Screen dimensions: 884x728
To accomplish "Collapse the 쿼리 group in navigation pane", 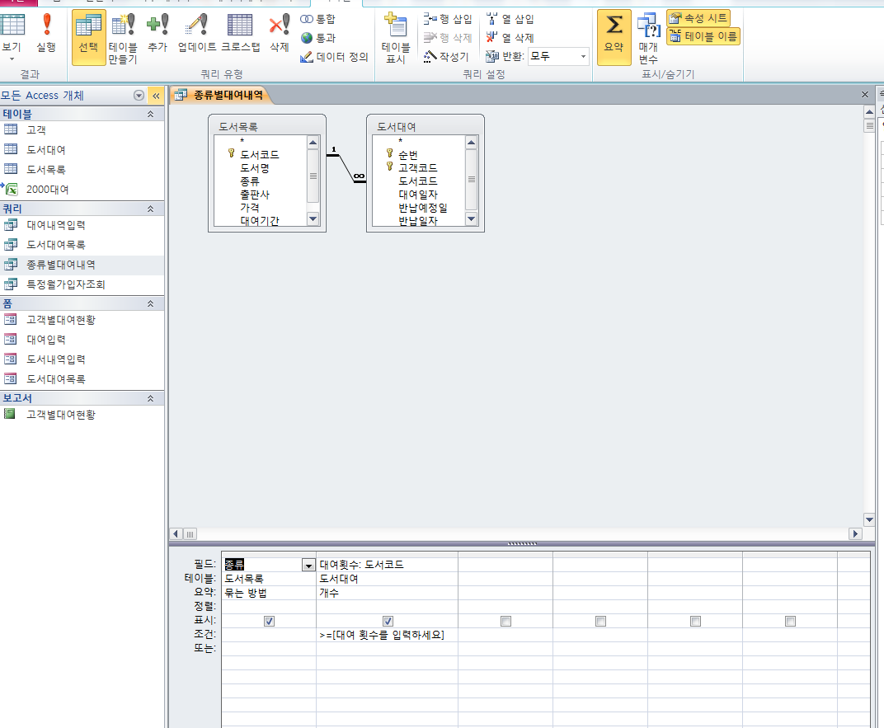I will coord(150,209).
